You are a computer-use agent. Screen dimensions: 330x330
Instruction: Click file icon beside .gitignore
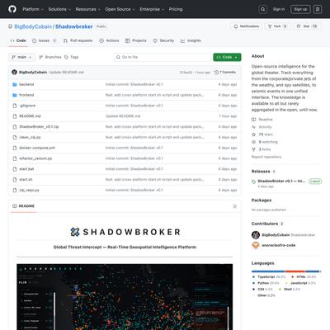15,106
